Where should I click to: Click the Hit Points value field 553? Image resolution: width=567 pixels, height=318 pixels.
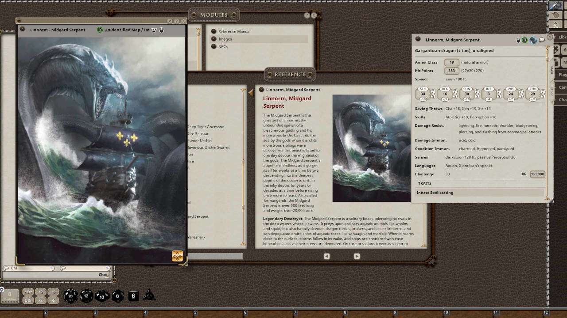point(451,71)
